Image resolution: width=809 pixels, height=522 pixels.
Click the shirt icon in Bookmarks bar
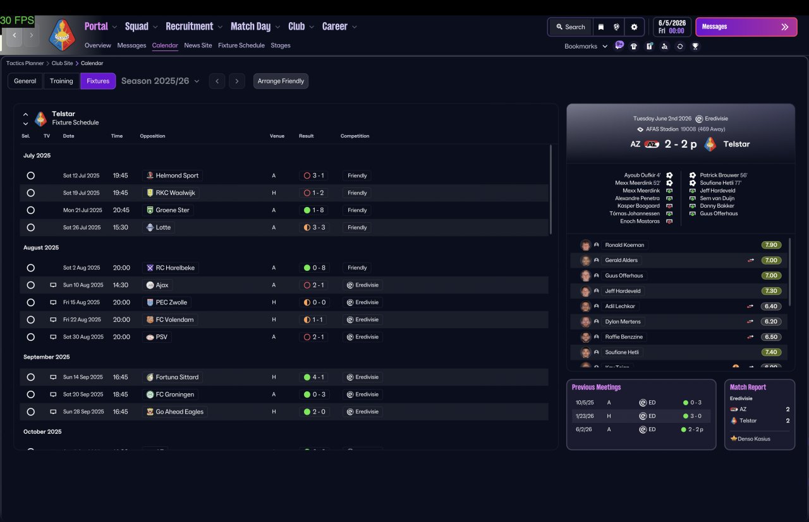coord(634,46)
